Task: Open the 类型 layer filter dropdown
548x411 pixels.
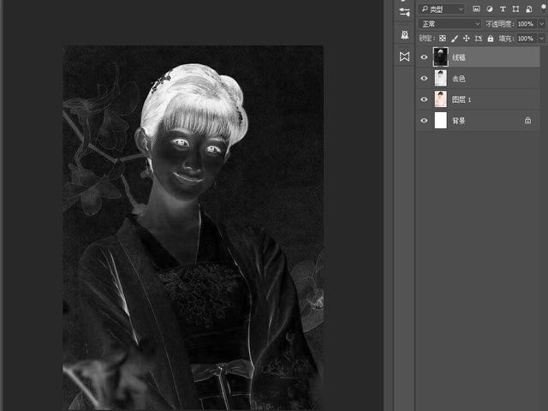Action: point(442,9)
